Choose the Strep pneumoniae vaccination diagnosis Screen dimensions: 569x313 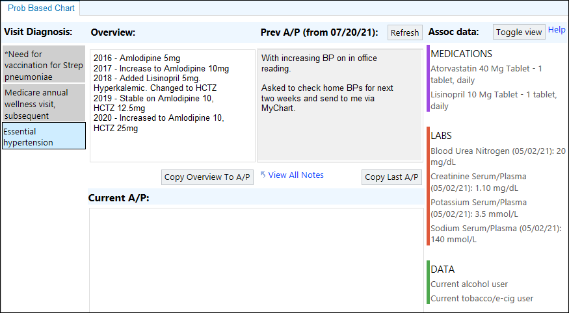pos(44,64)
